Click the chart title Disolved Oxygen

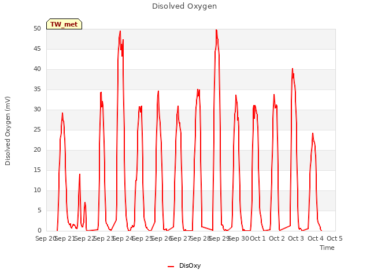184,6
